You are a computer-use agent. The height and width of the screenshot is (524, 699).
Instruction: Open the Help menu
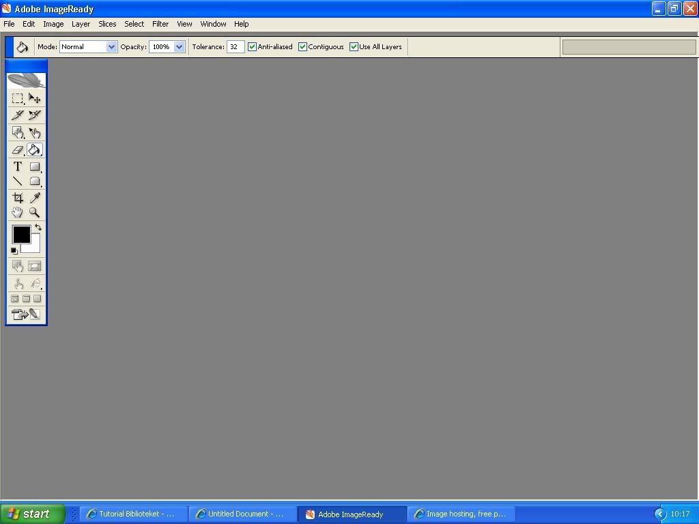click(241, 24)
